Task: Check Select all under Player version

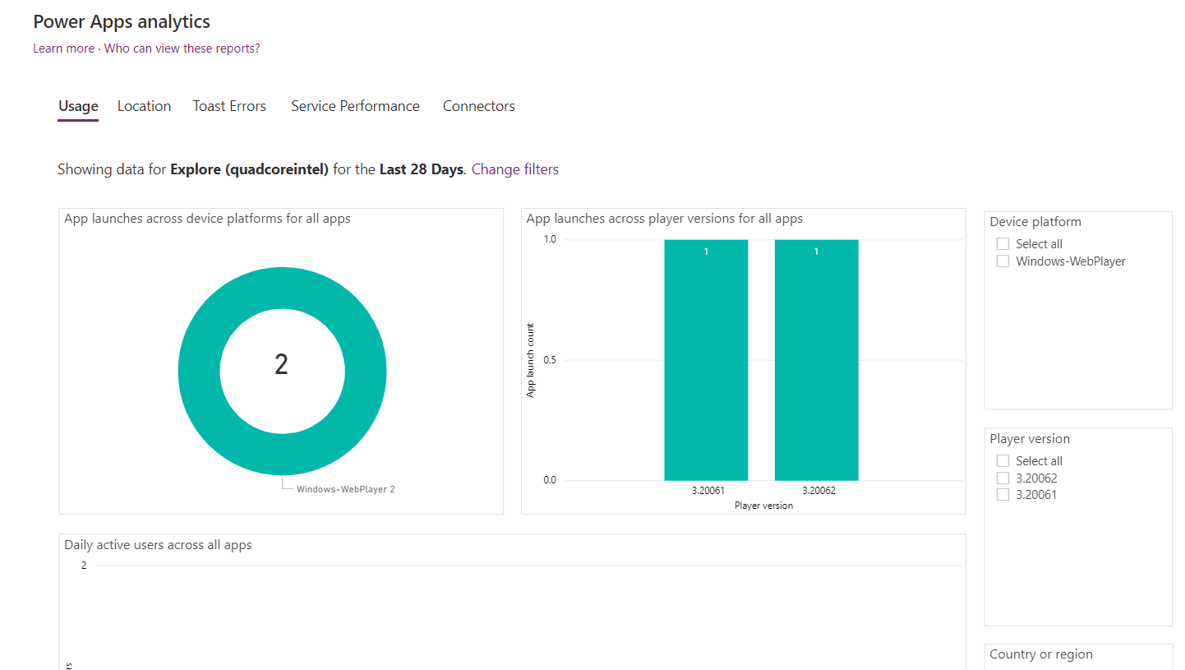Action: (x=1003, y=460)
